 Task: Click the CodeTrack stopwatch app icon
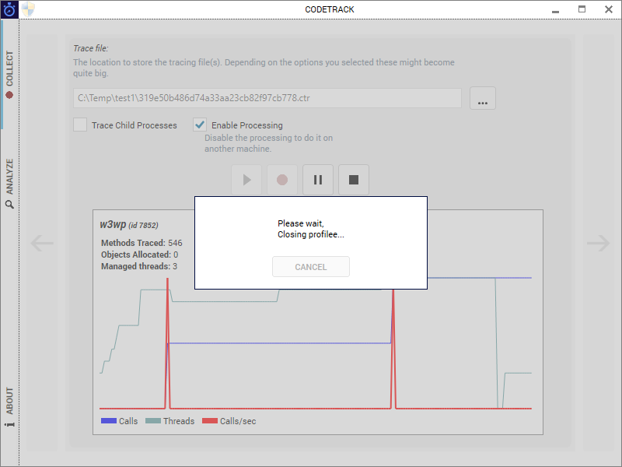(x=9, y=9)
